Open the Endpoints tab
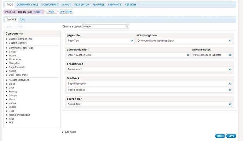Screen dimensions: 243x141 [115, 5]
